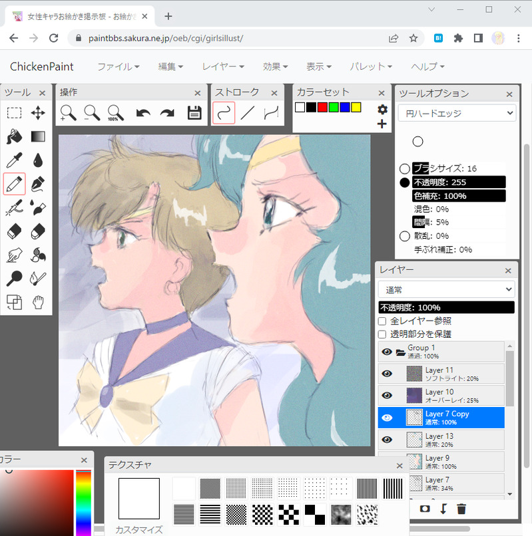Adjust the 色補充 100% slider
The height and width of the screenshot is (536, 532).
pyautogui.click(x=459, y=196)
